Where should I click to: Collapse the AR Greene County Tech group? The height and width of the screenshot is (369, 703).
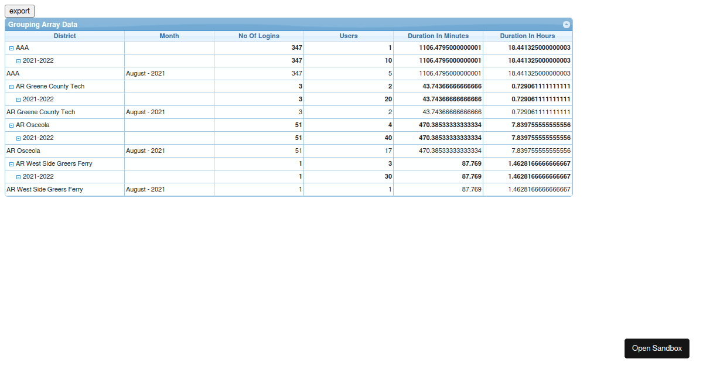(x=12, y=87)
